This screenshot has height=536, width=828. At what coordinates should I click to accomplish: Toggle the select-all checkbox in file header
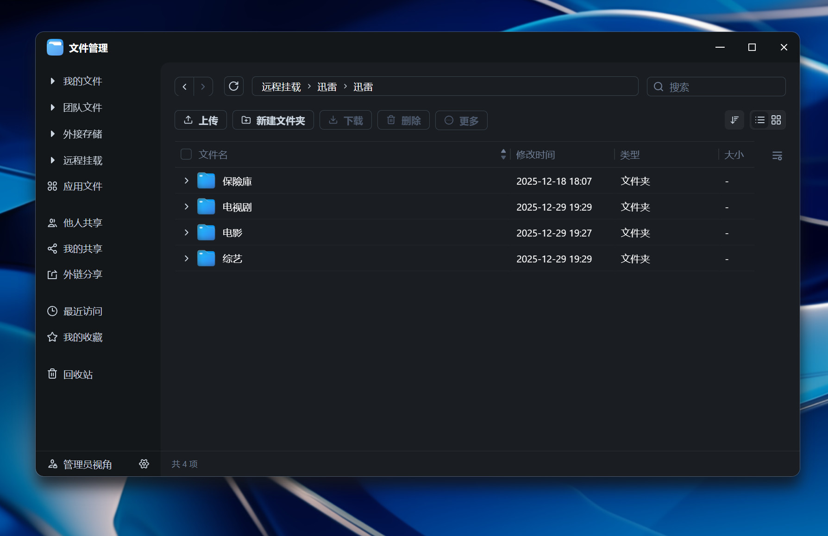(x=186, y=154)
